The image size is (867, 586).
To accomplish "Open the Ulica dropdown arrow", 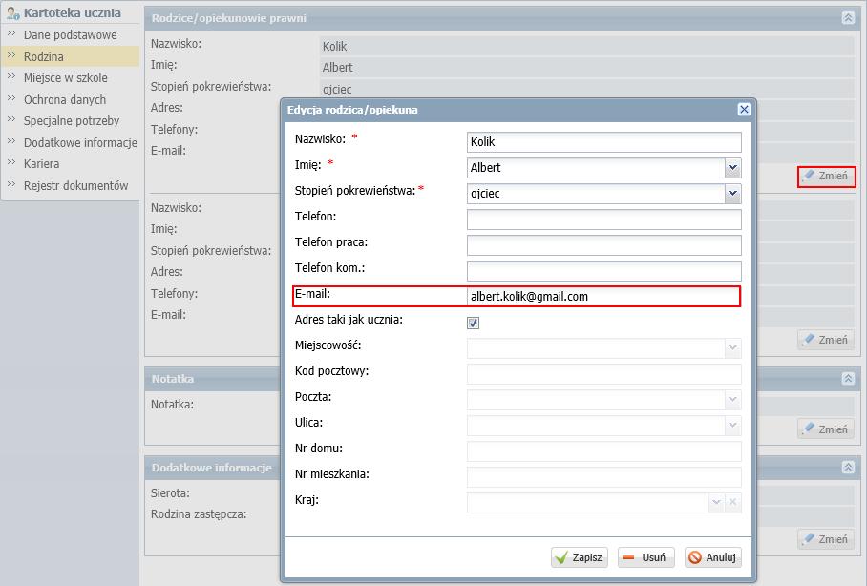I will click(732, 425).
